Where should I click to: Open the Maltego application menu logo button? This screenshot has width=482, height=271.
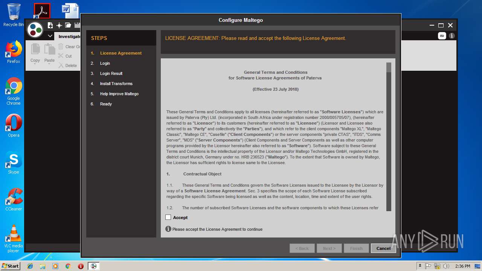click(x=35, y=30)
